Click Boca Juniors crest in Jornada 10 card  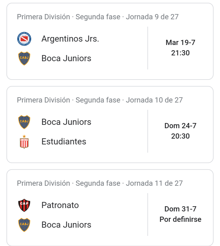click(x=24, y=122)
